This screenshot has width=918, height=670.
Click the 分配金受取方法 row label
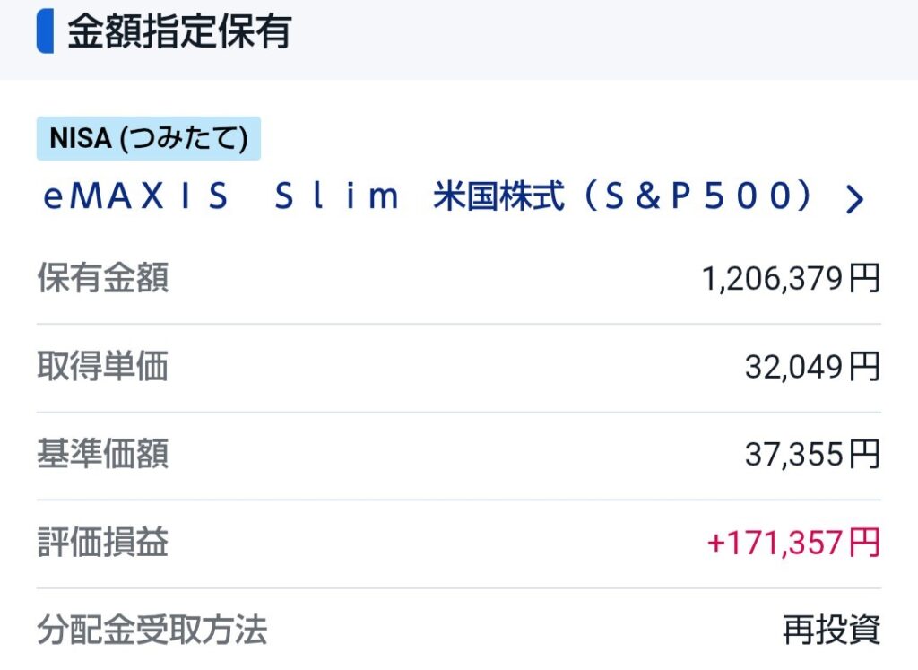[152, 631]
